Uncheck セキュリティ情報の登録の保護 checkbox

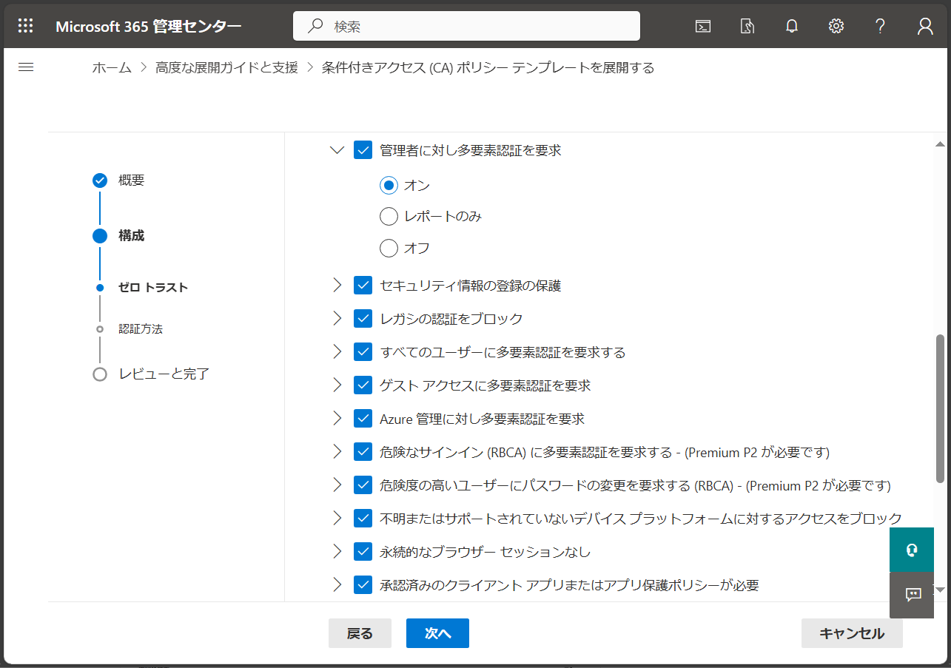363,285
